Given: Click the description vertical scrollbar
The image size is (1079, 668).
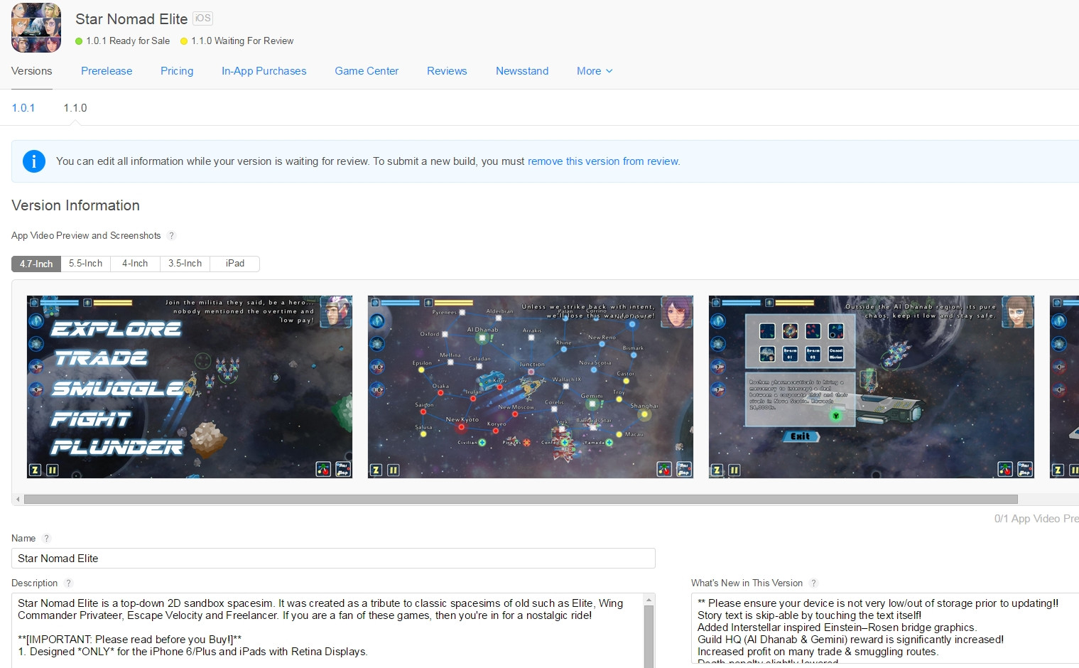Looking at the screenshot, I should point(649,637).
